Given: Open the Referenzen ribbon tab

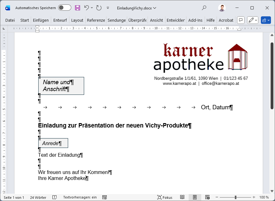Looking at the screenshot, I should (x=96, y=20).
